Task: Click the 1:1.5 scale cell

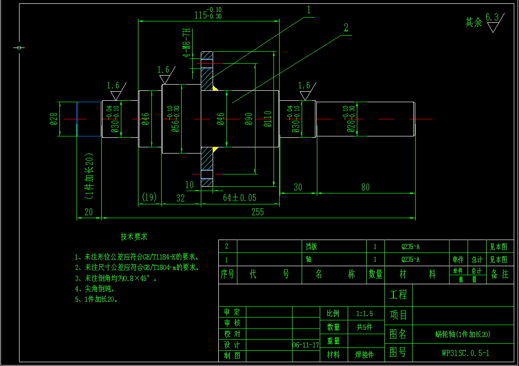Action: pos(365,314)
